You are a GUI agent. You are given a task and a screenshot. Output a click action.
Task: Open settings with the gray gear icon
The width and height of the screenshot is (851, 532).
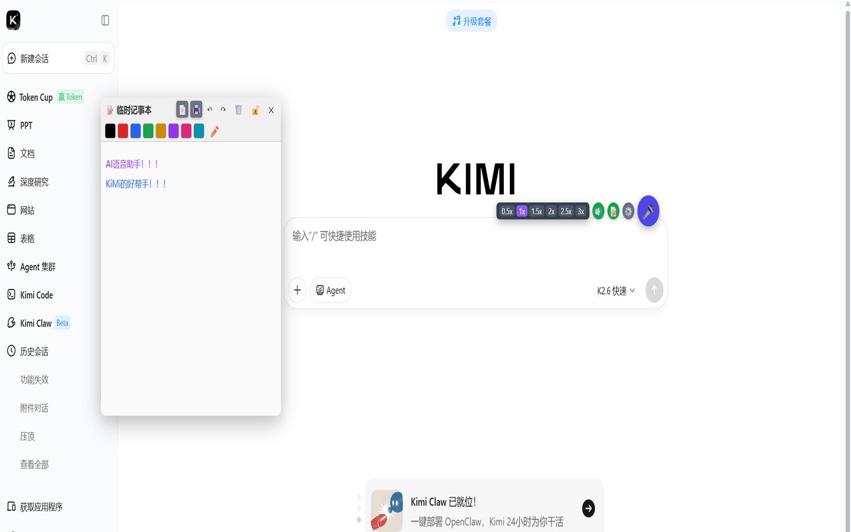point(628,211)
